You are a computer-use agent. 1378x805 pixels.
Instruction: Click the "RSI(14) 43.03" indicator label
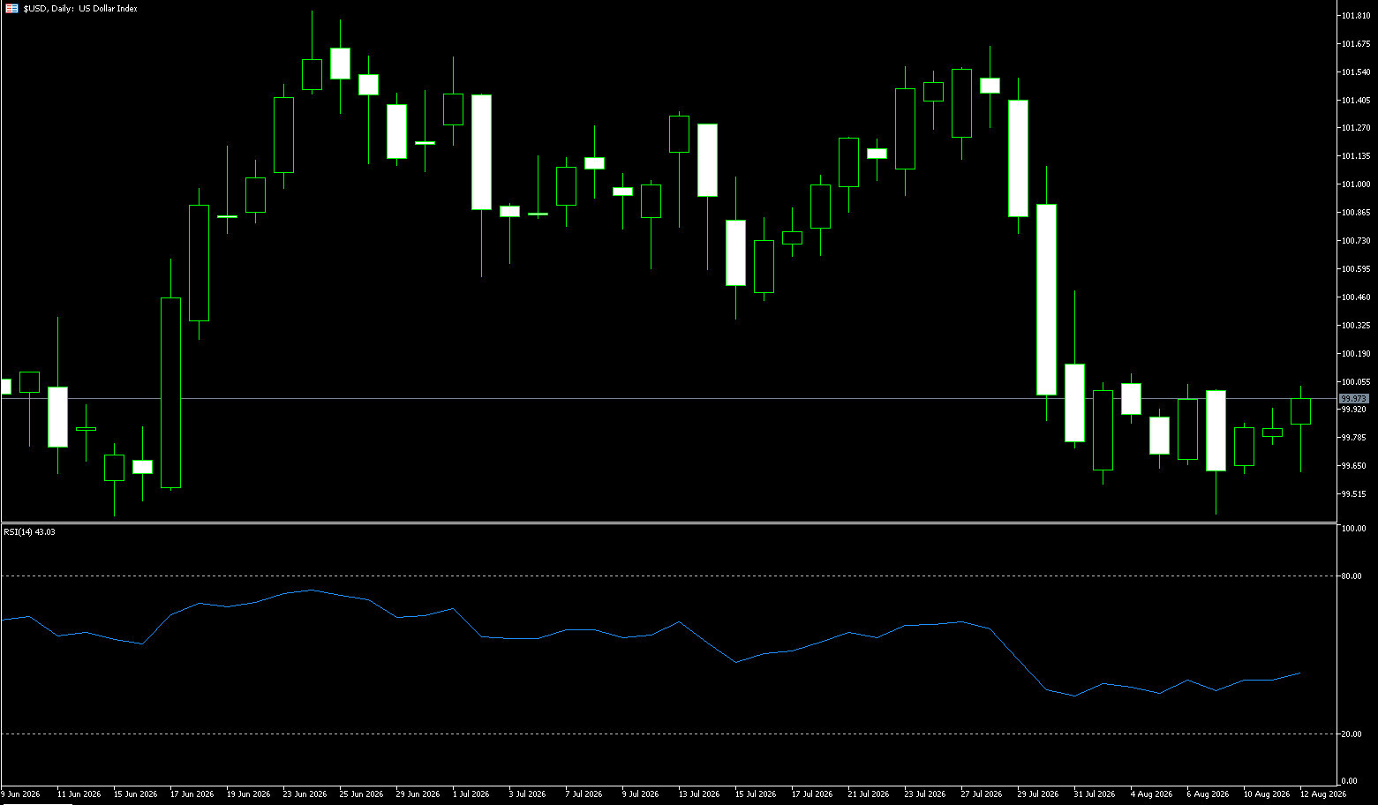click(x=29, y=532)
